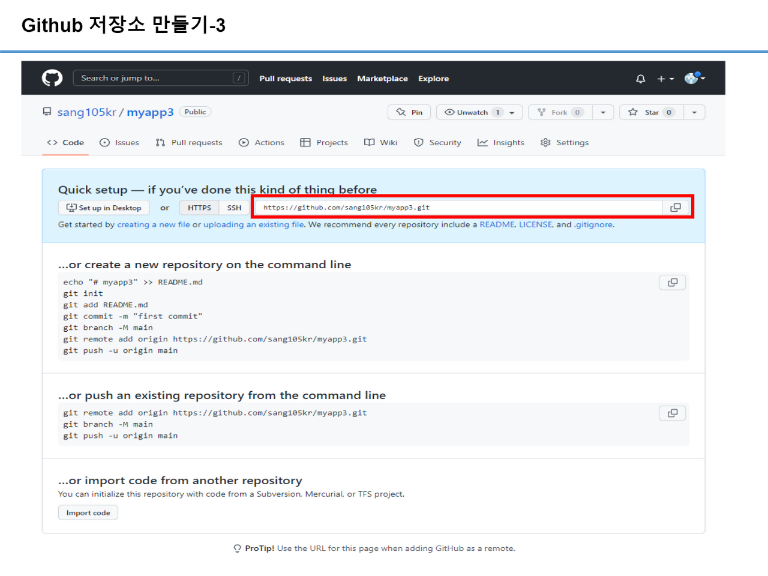Screen dimensions: 768x576
Task: Open the Settings tab
Action: [x=565, y=142]
